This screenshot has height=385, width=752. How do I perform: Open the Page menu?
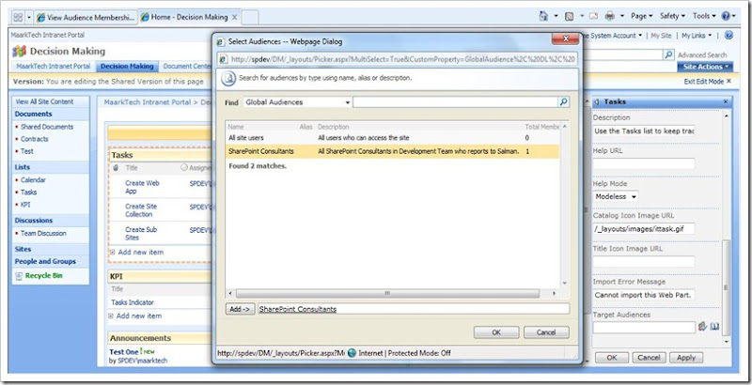click(x=641, y=16)
